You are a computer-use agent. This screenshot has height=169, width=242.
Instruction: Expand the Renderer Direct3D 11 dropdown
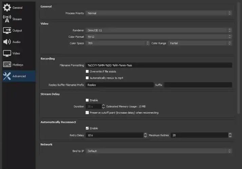(159, 30)
